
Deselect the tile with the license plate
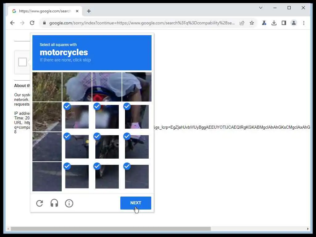(107, 117)
